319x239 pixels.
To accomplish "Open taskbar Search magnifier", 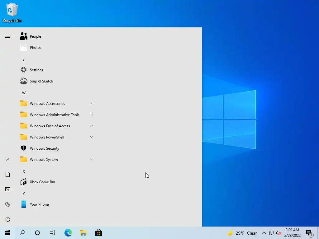I will click(x=22, y=233).
